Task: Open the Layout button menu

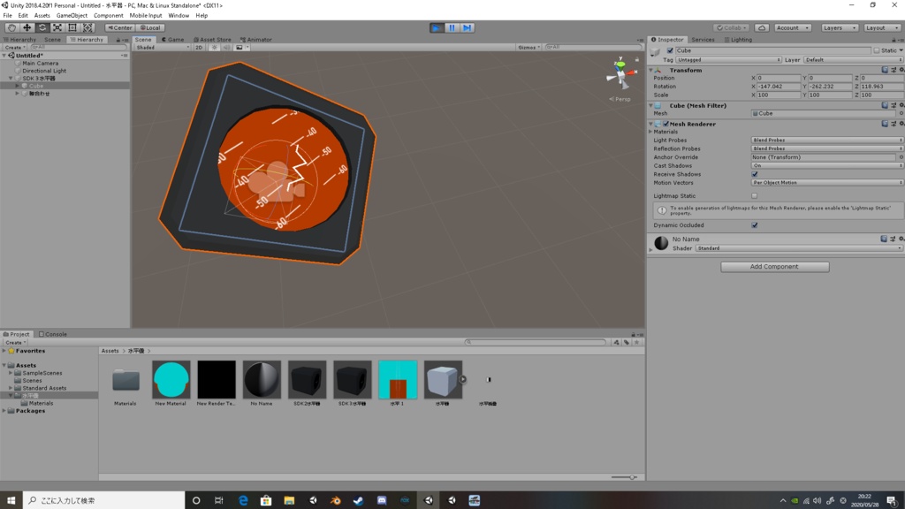Action: tap(881, 27)
